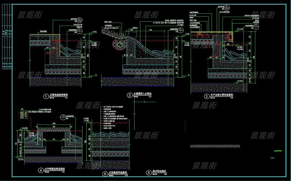The width and height of the screenshot is (291, 181).
Task: Pick the circled number 6 detail marker
Action: (x=149, y=173)
